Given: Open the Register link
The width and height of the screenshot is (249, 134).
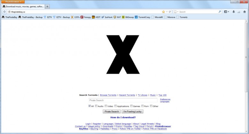Looking at the screenshot, I should (97, 124).
